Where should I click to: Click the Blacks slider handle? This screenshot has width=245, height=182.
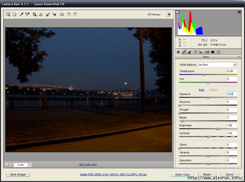pyautogui.click(x=182, y=121)
